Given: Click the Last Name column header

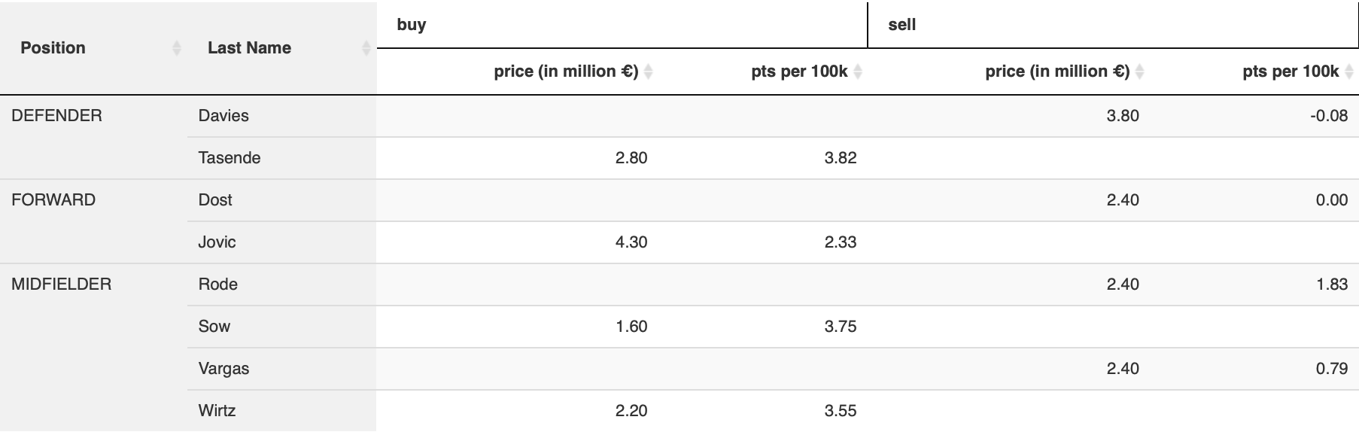Looking at the screenshot, I should [249, 48].
